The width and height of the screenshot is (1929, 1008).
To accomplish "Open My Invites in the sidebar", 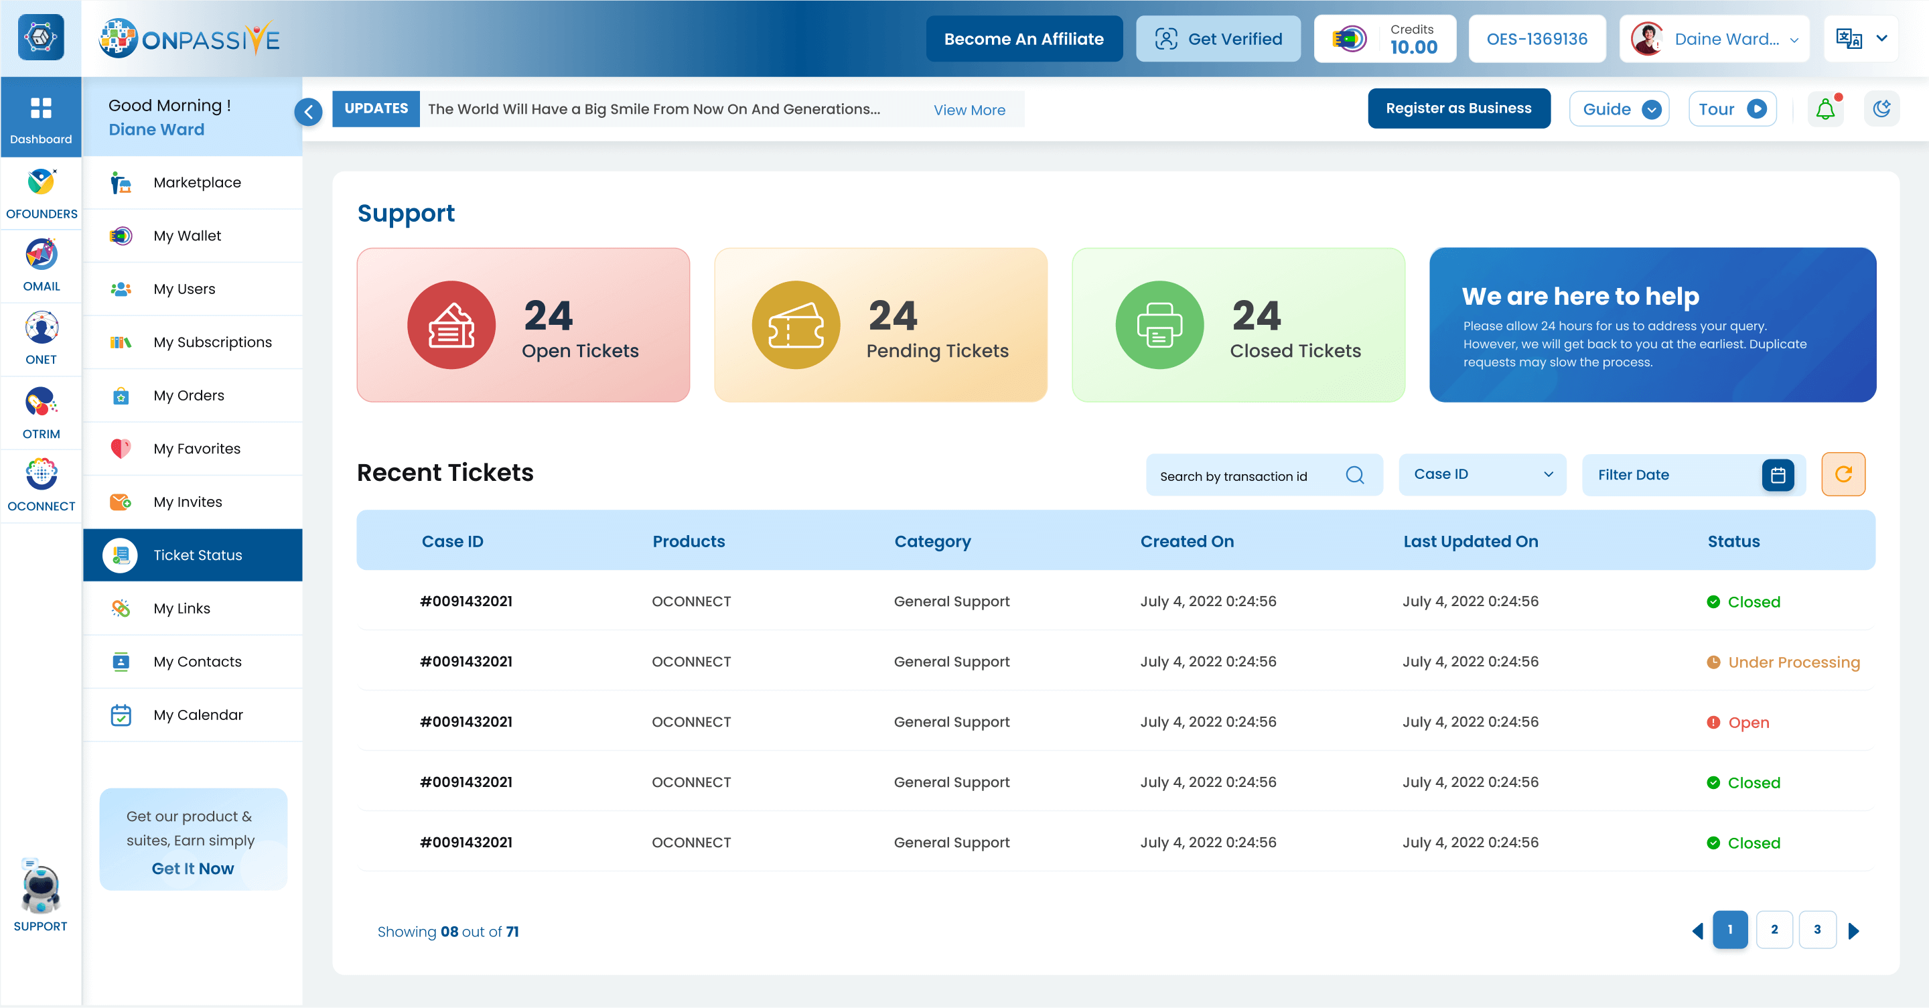I will pos(192,502).
